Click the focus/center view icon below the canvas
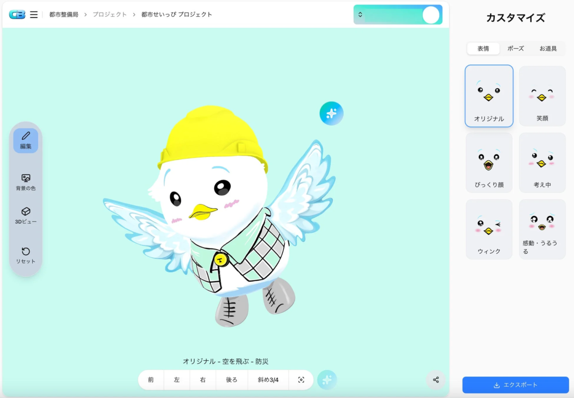The image size is (574, 398). click(301, 379)
